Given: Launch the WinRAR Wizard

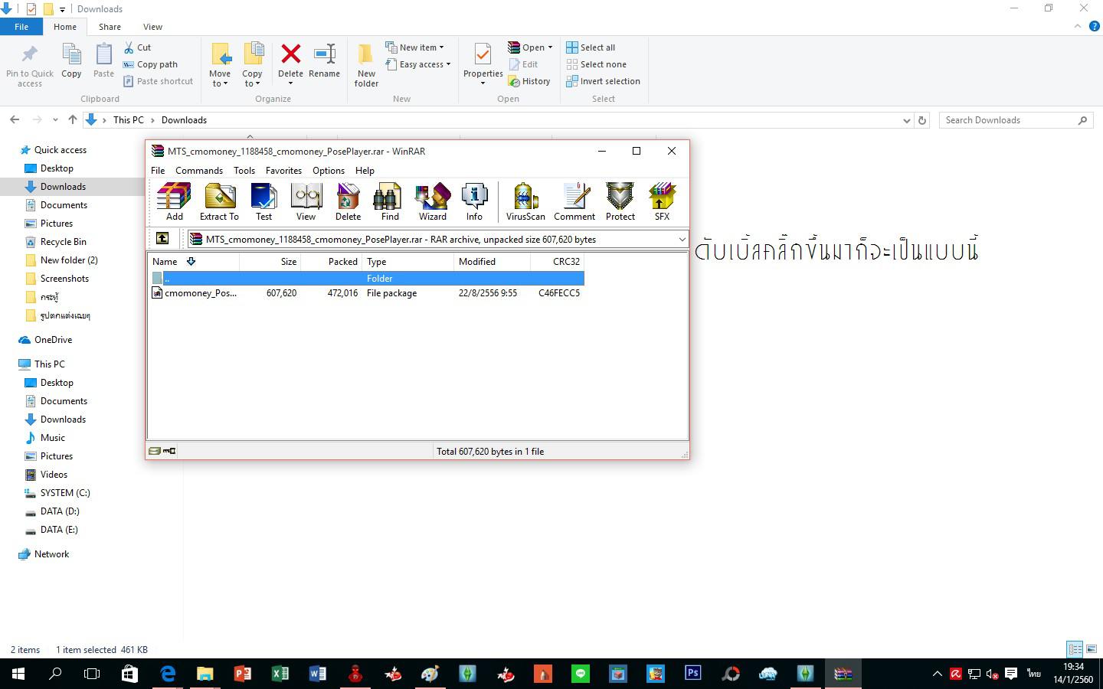Looking at the screenshot, I should 432,202.
